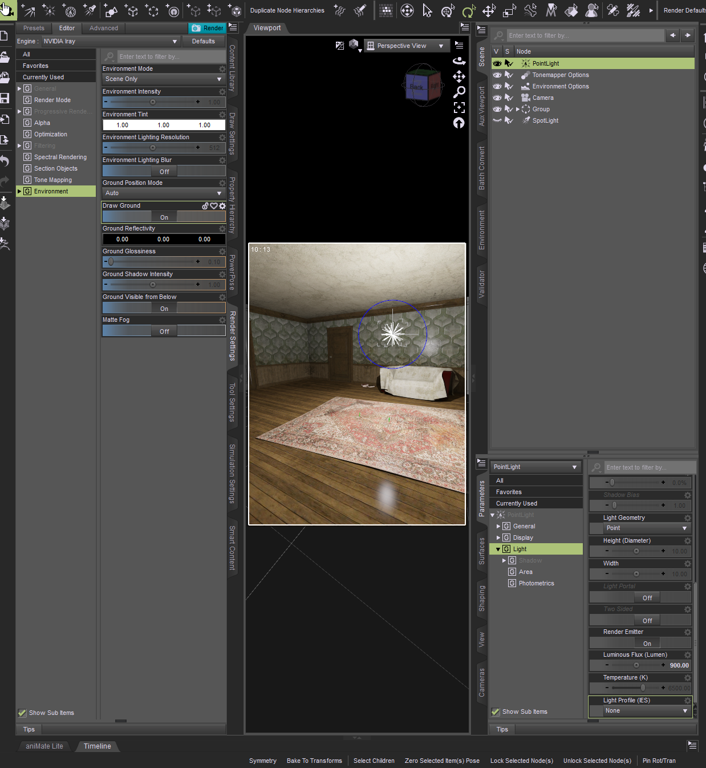The width and height of the screenshot is (706, 768).
Task: Open the PointLight node selector dropdown
Action: pos(535,467)
